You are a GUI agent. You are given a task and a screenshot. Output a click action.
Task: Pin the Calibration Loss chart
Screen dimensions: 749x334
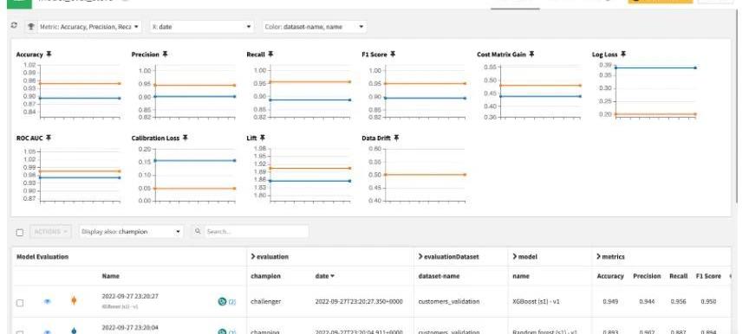coord(186,138)
